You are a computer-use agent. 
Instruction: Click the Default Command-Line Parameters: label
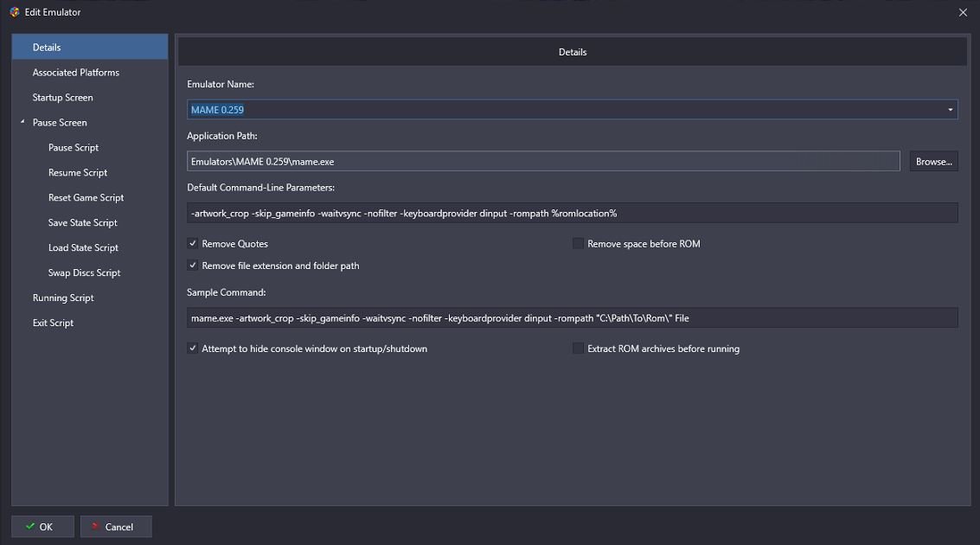point(260,188)
